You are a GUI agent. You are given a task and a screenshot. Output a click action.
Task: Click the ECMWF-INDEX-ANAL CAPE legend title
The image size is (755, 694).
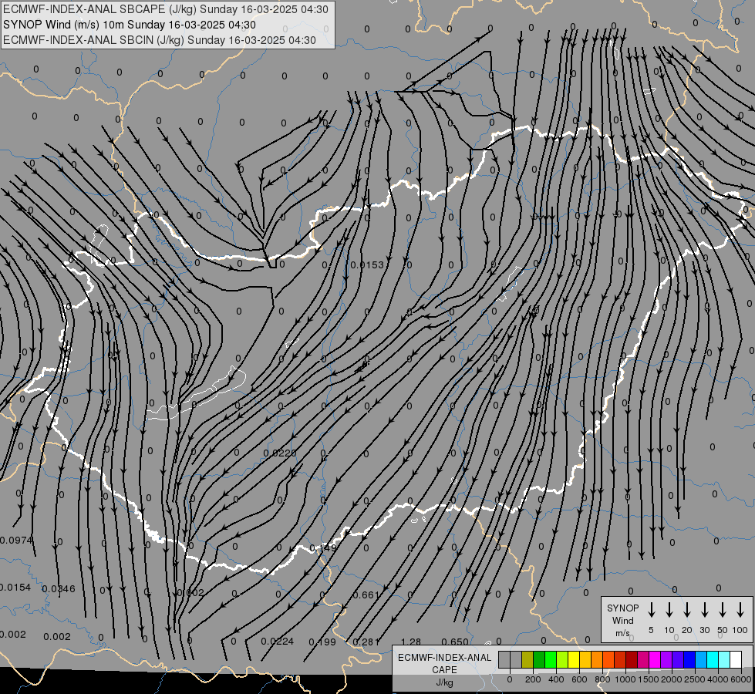tap(444, 669)
